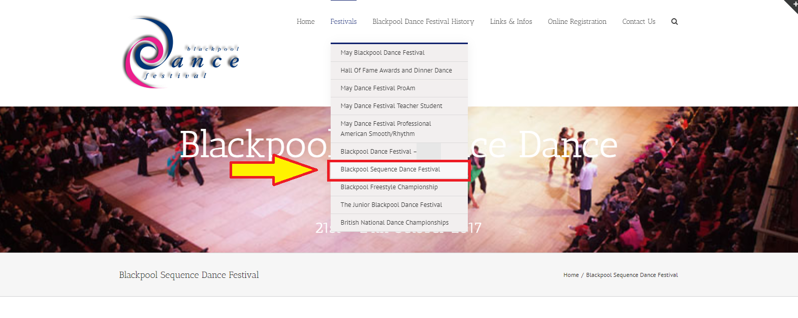Select Professional American Smooth/Rhythm entry
This screenshot has width=798, height=318.
pyautogui.click(x=399, y=129)
